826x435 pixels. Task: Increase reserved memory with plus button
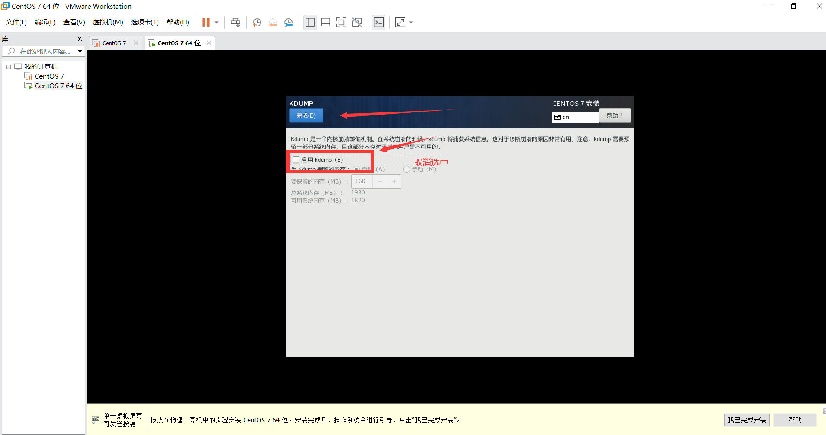point(394,181)
